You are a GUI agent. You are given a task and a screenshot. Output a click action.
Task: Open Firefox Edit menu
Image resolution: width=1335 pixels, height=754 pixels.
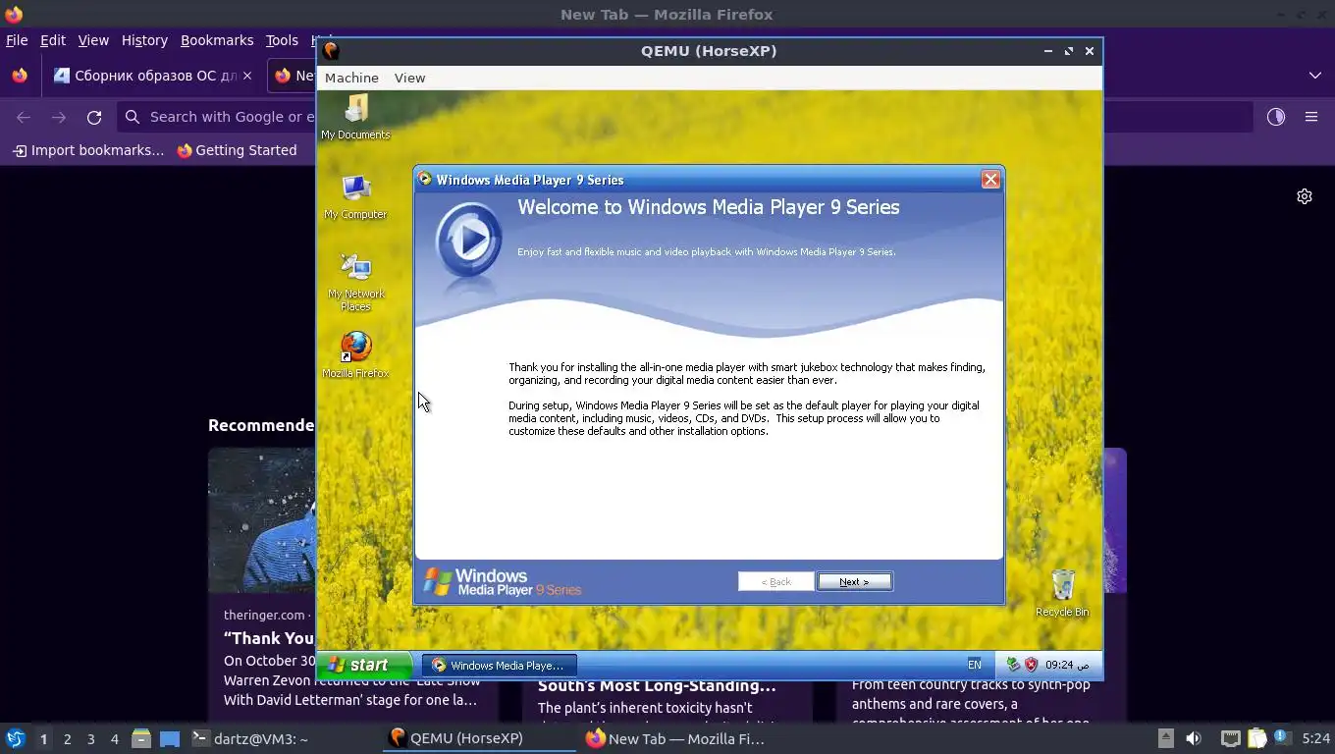tap(53, 40)
